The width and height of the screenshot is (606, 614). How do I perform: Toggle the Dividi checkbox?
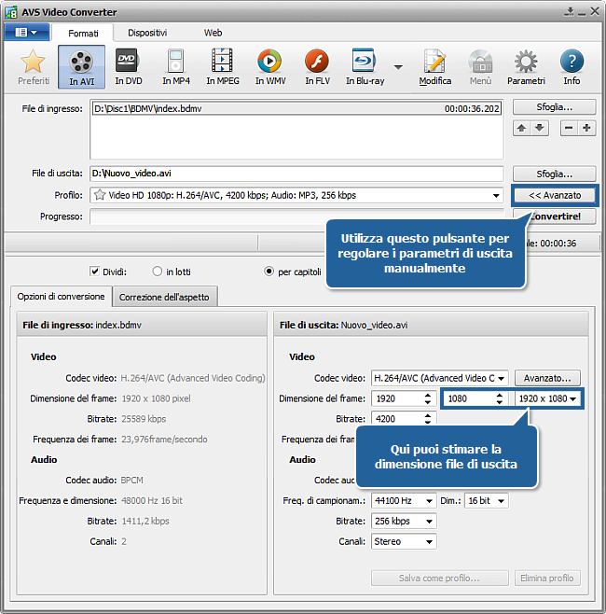[x=95, y=272]
